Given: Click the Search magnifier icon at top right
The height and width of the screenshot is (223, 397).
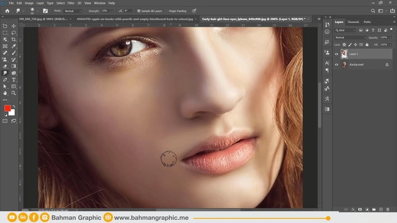Looking at the screenshot, I should pyautogui.click(x=373, y=11).
